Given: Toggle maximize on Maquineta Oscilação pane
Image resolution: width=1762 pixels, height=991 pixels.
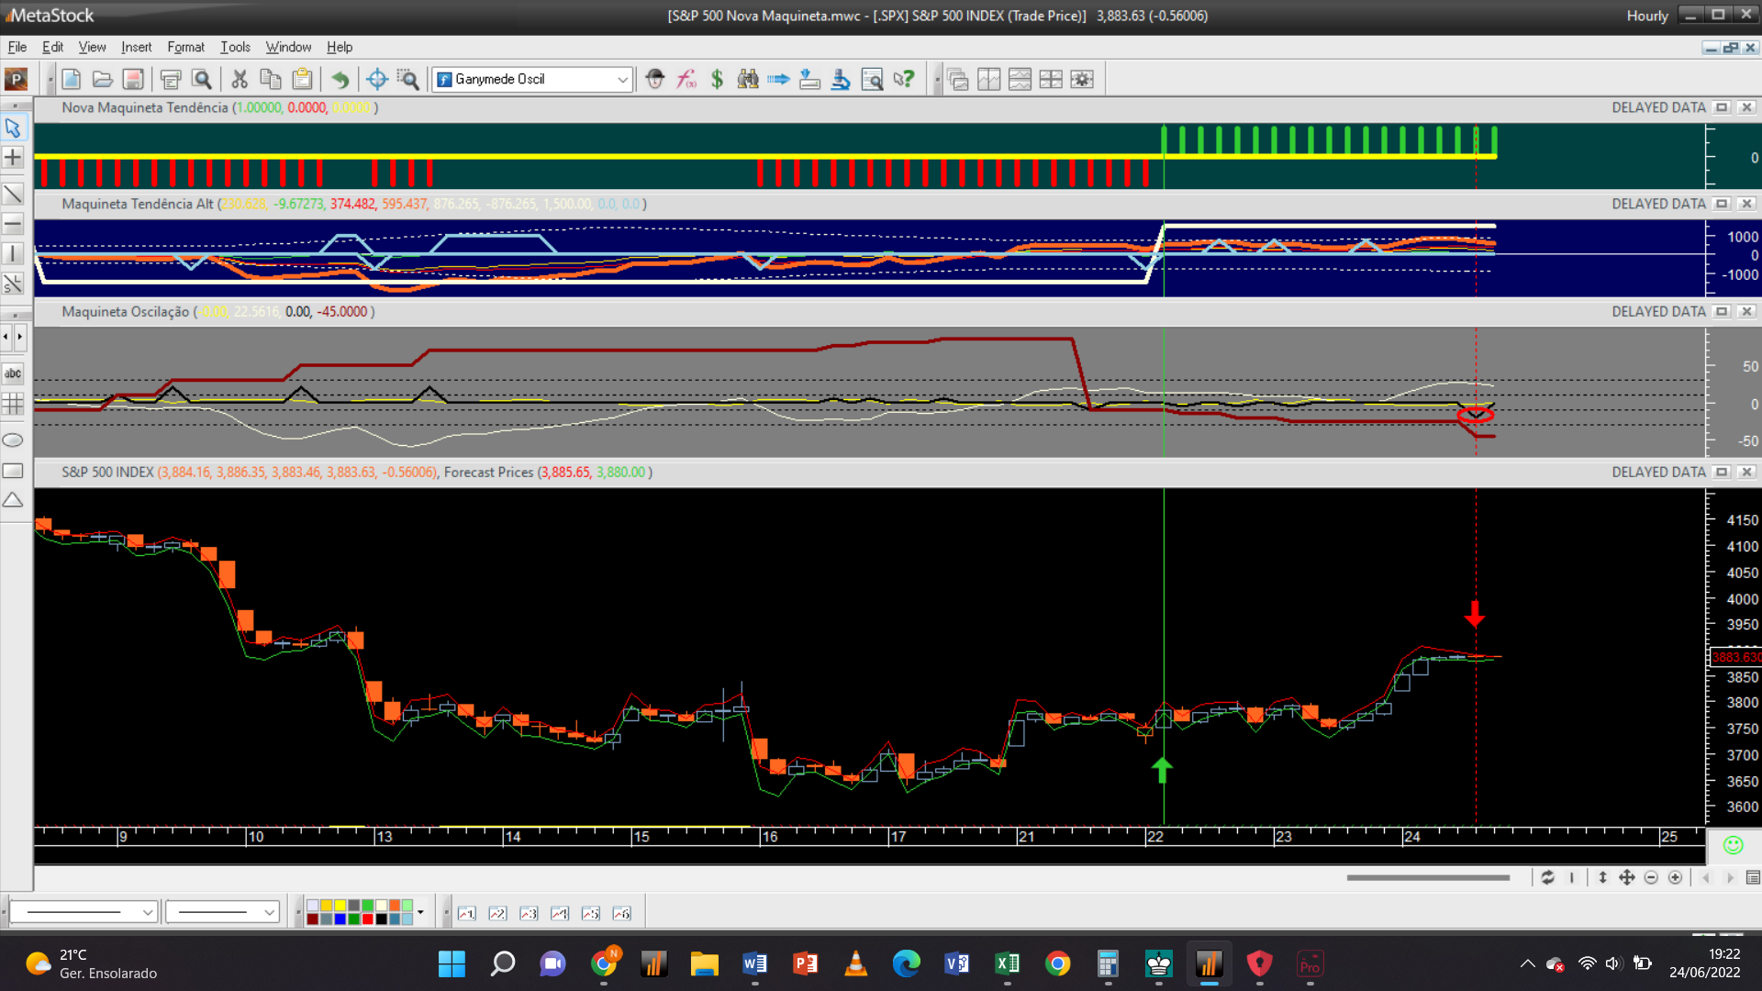Looking at the screenshot, I should coord(1722,312).
